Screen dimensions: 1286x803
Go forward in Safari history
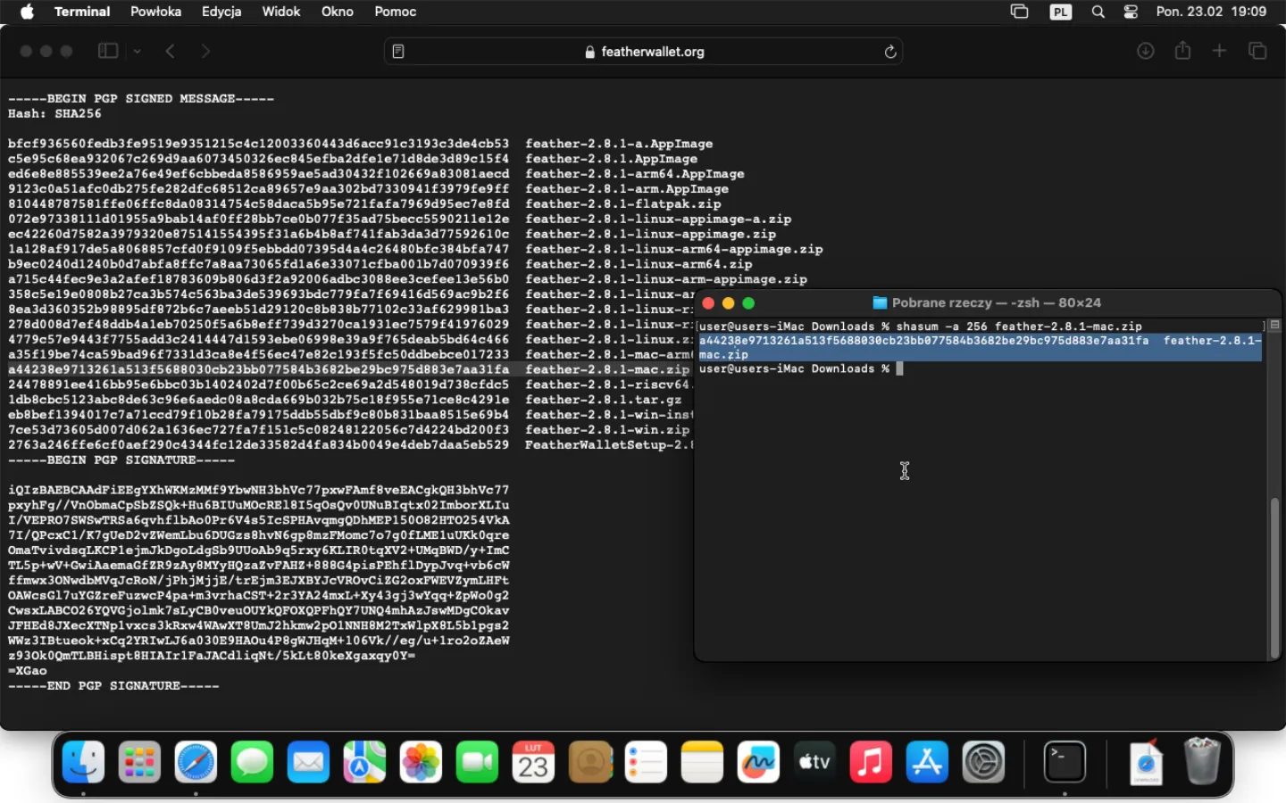205,52
